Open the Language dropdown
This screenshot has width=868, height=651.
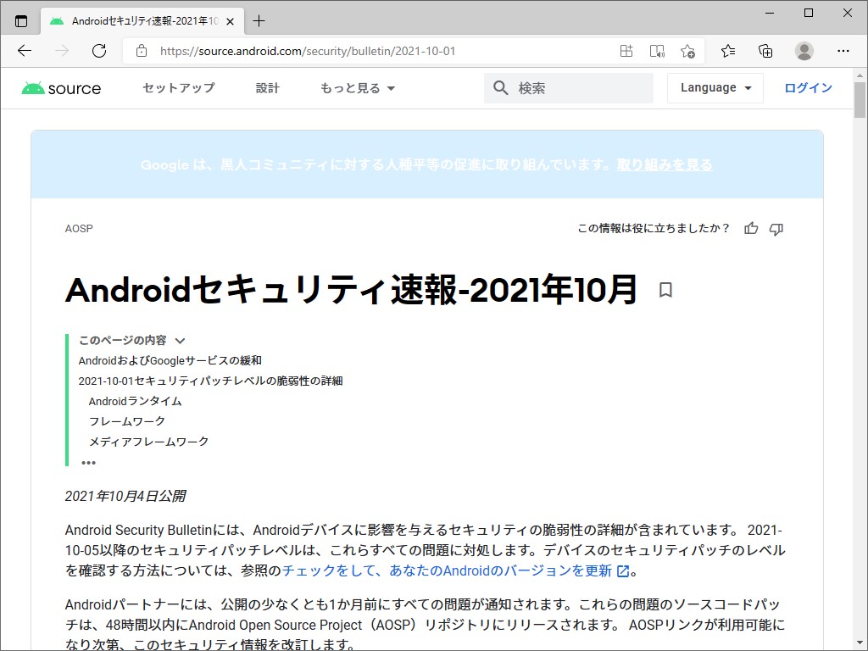715,87
